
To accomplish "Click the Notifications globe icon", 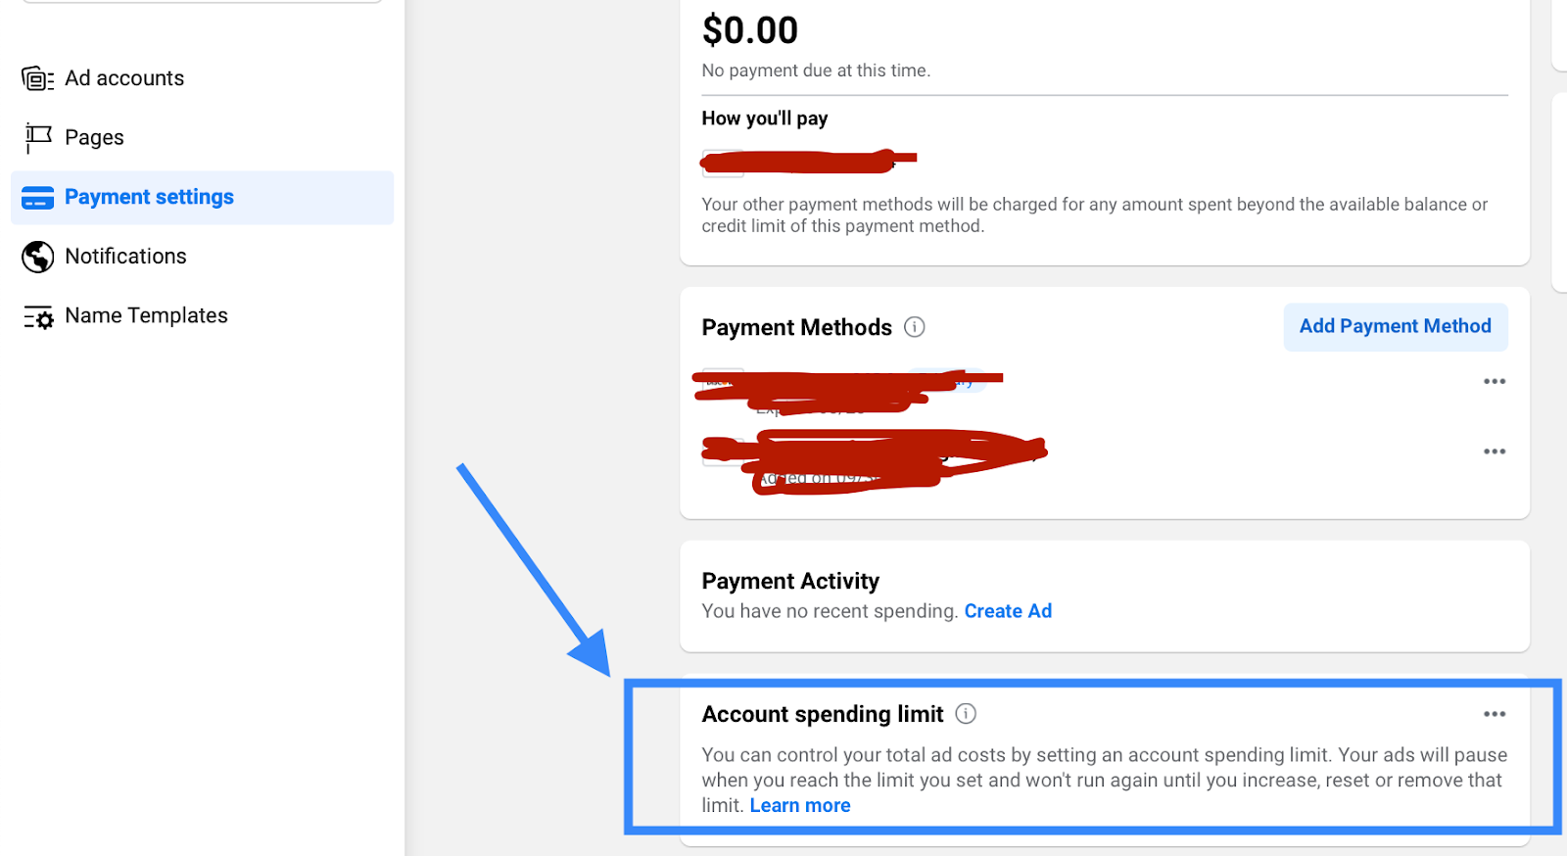I will click(37, 257).
